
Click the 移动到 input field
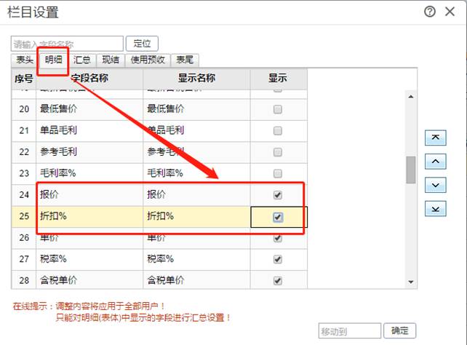click(349, 331)
